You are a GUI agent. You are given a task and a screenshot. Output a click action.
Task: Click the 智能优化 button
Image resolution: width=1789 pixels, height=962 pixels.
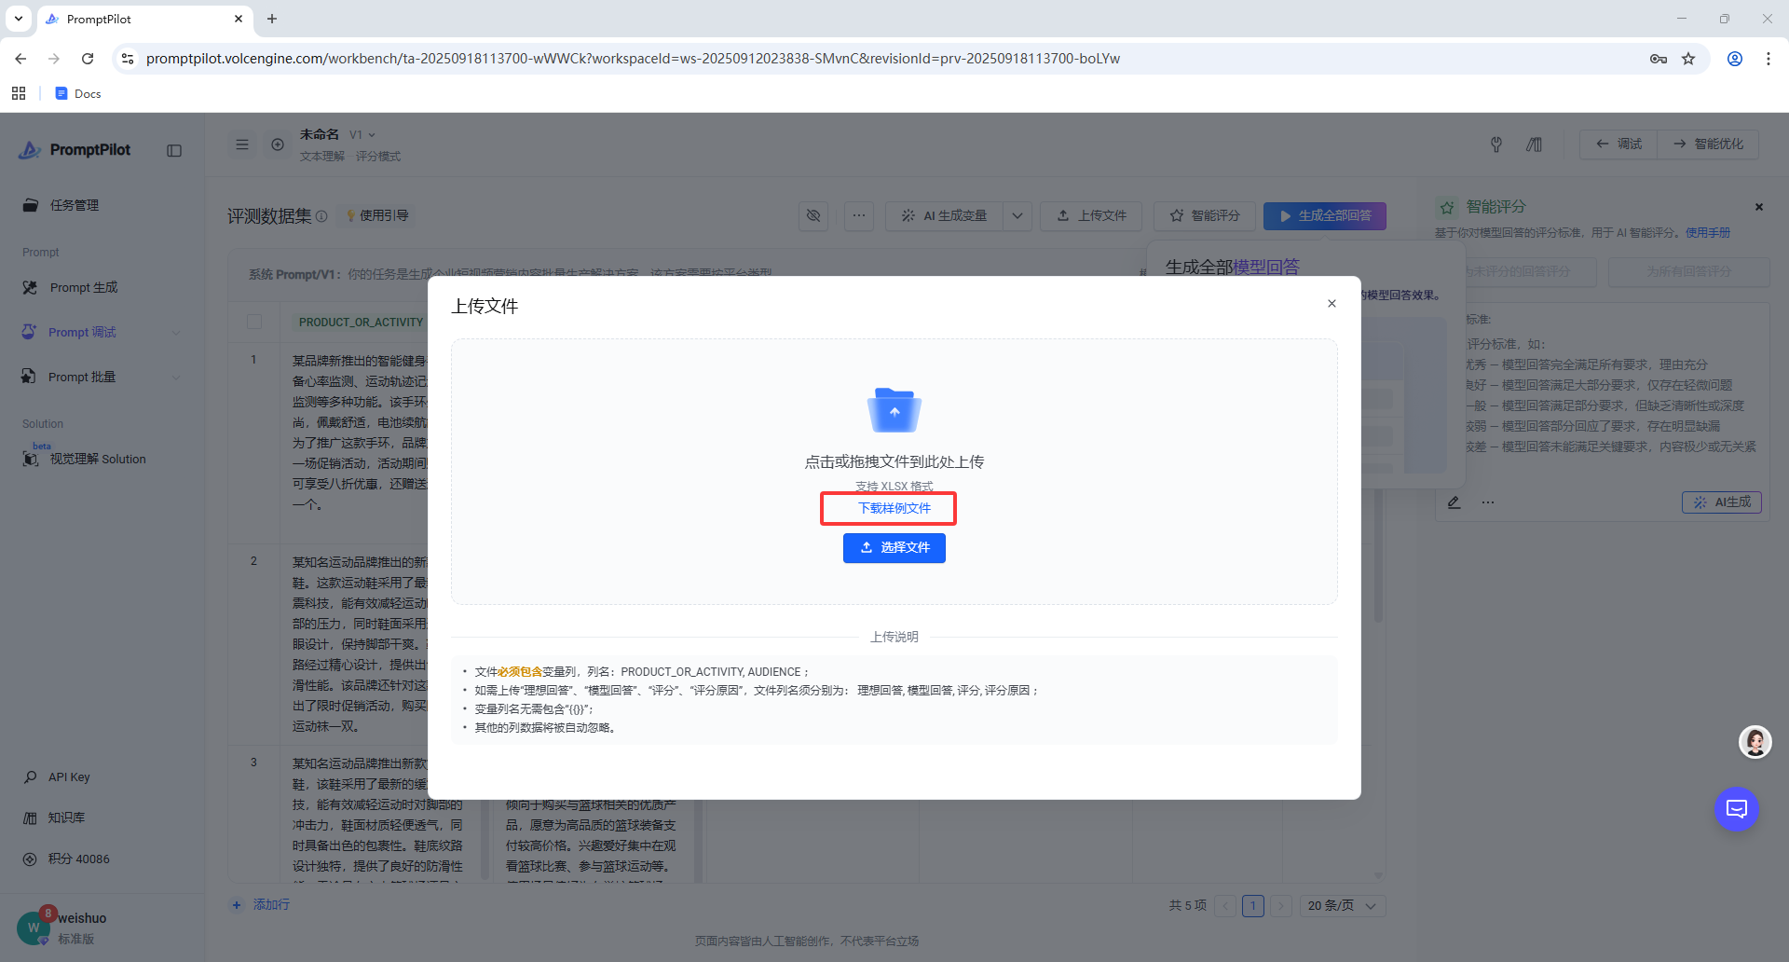pyautogui.click(x=1708, y=144)
